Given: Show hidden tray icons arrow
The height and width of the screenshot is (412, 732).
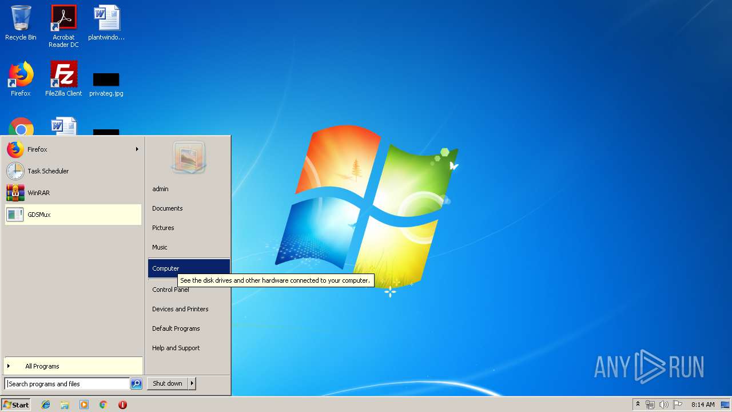Looking at the screenshot, I should [638, 405].
